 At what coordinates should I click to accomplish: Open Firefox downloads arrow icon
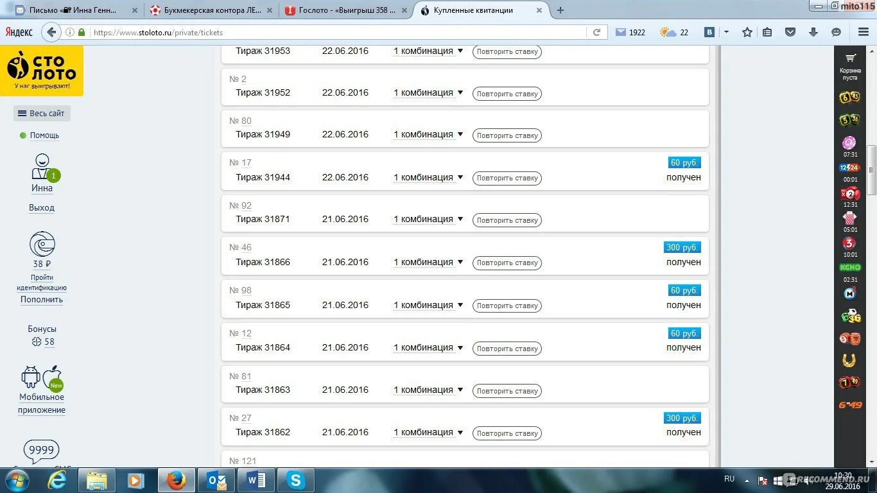813,32
